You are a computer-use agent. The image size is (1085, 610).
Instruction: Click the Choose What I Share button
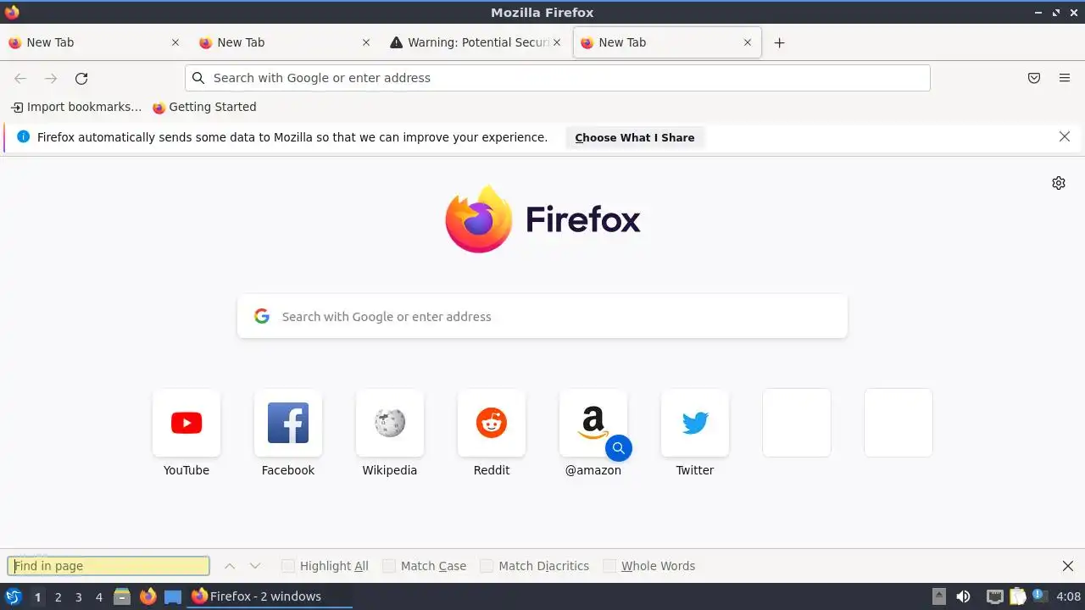(635, 137)
